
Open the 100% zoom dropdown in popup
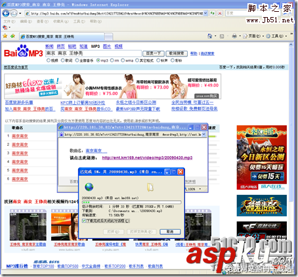coord(200,189)
